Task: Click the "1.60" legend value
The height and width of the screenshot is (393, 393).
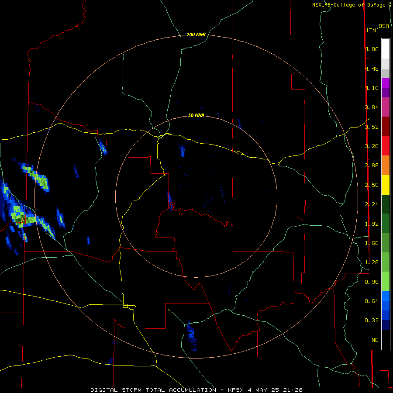Action: pyautogui.click(x=372, y=243)
